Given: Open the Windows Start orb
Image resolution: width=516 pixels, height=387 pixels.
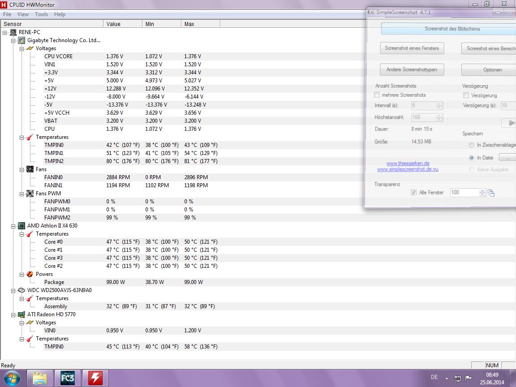Looking at the screenshot, I should 12,378.
